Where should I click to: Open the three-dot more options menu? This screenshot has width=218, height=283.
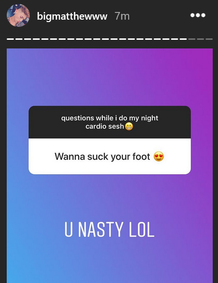click(x=198, y=15)
